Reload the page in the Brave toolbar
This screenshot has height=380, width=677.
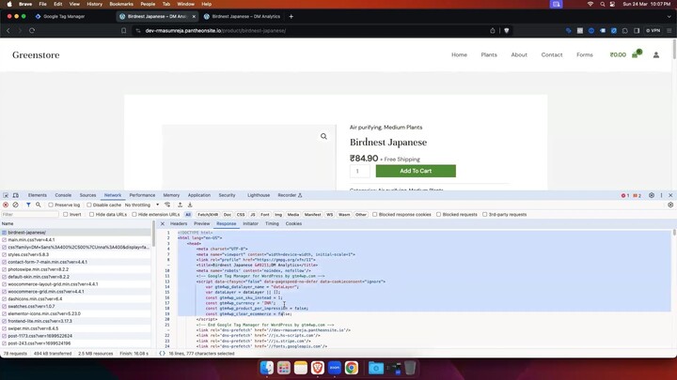(32, 31)
